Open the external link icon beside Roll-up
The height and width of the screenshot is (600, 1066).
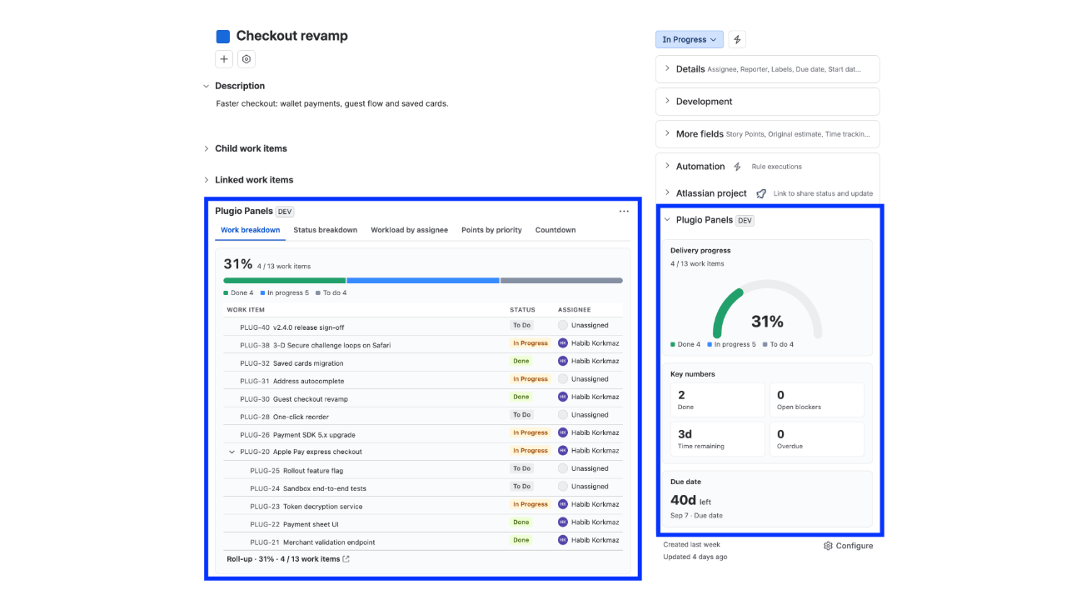tap(346, 559)
